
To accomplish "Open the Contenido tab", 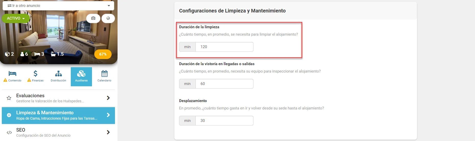I will 12,77.
